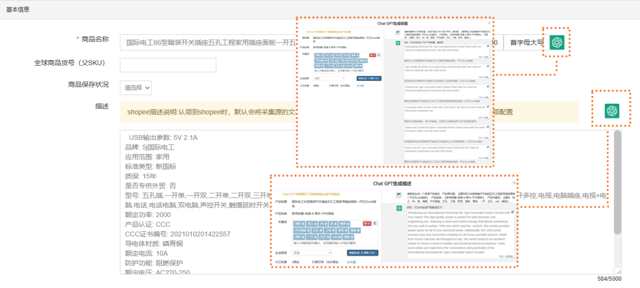640x288 pixels.
Task: Click text '额定电流: 10A'
Action: (146, 253)
